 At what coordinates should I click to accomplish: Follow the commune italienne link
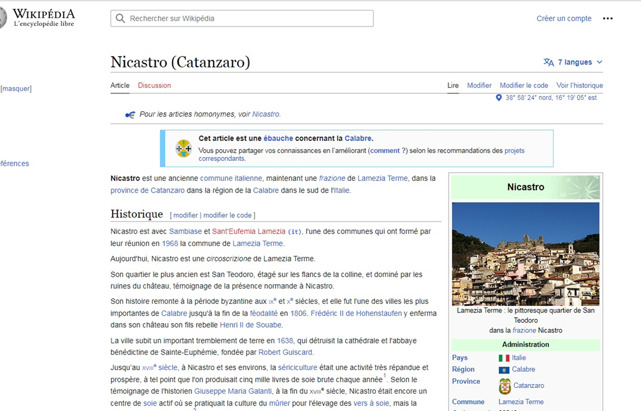tap(231, 179)
